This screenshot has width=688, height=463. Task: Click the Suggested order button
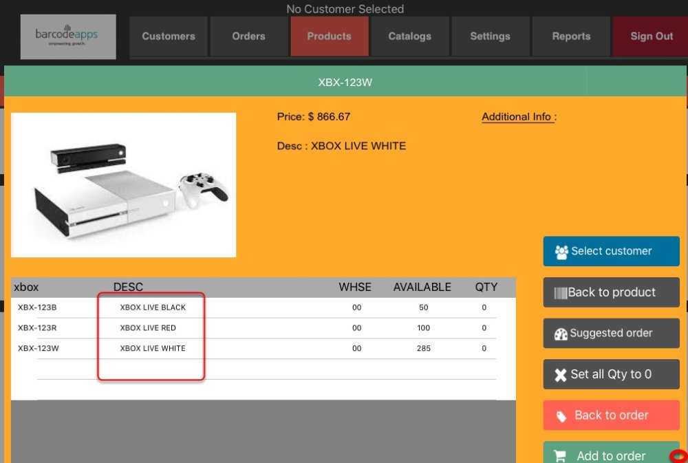click(x=611, y=333)
